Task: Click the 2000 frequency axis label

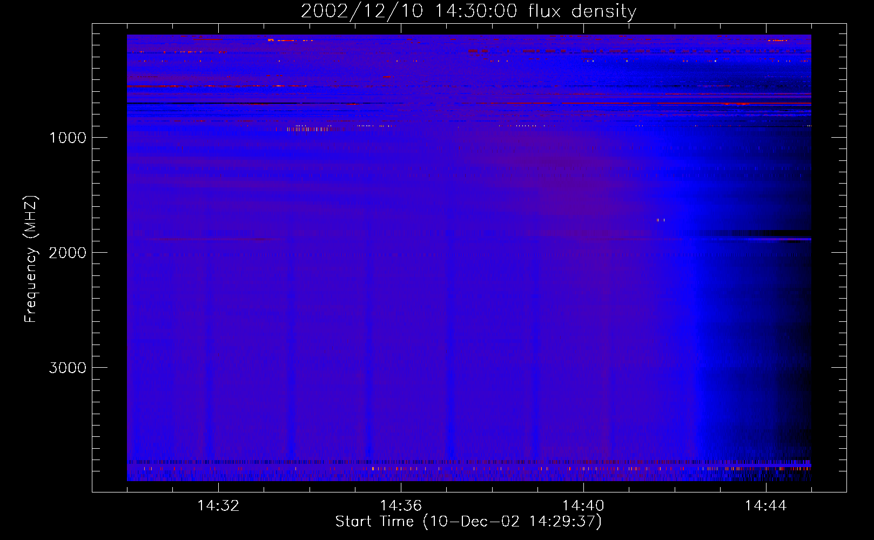Action: (68, 253)
